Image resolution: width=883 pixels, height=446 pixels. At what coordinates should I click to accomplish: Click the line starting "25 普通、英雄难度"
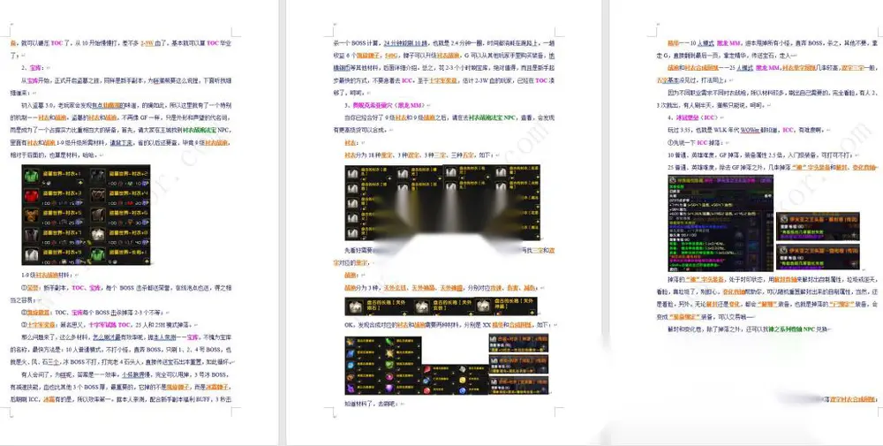tap(772, 167)
